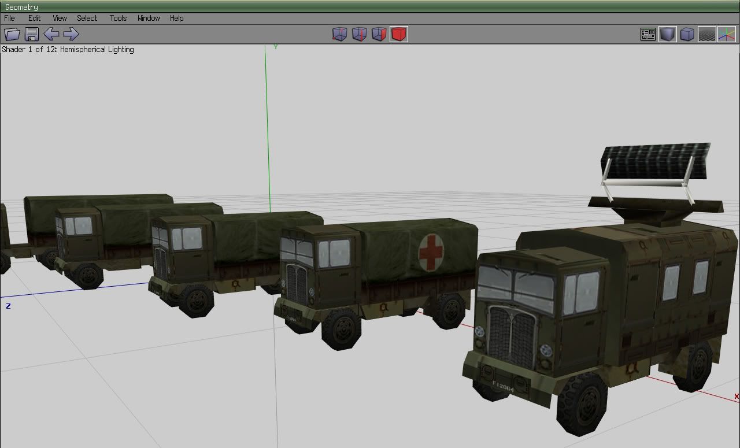Viewport: 740px width, 448px height.
Task: Go to next shader with right arrow
Action: click(x=71, y=34)
